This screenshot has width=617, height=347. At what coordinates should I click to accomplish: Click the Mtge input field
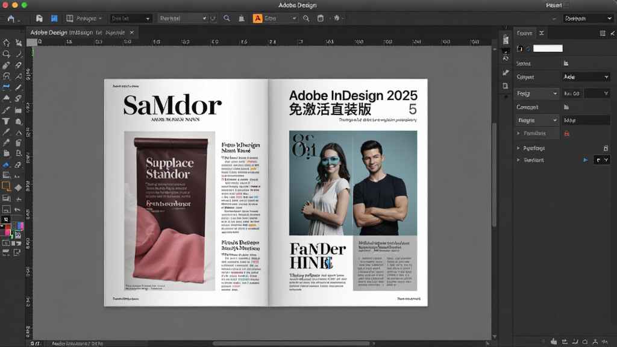586,120
